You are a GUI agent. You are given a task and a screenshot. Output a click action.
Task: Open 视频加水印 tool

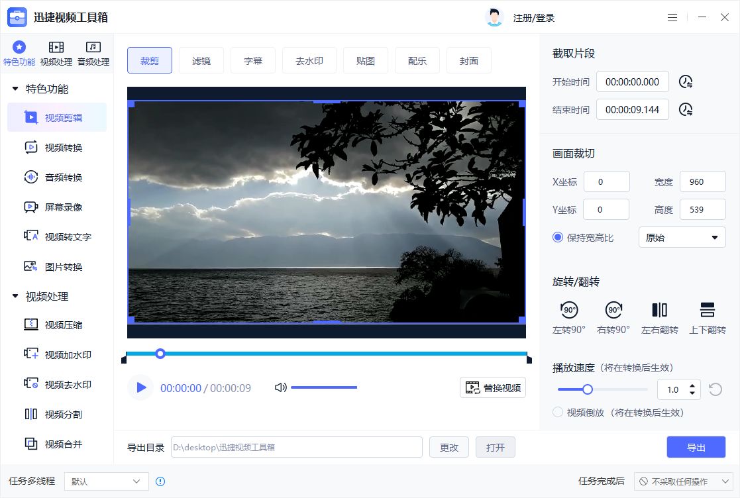(57, 355)
